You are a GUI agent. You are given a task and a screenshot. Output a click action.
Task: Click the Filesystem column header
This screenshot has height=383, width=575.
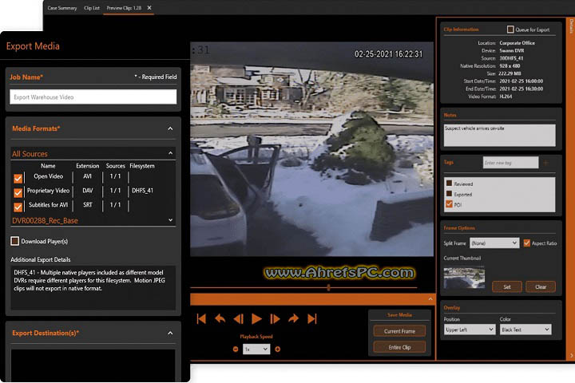(142, 166)
